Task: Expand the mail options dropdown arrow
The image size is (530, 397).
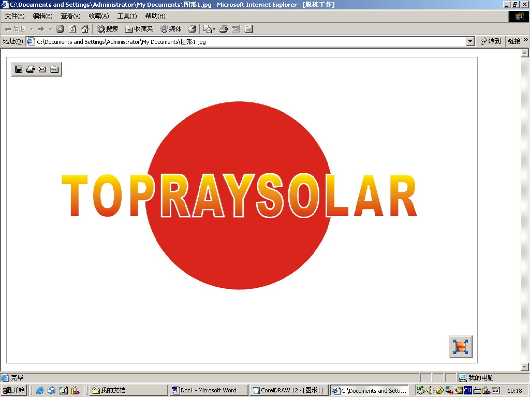Action: coord(214,29)
